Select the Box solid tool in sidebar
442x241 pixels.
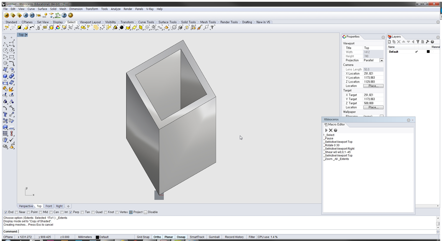[5, 76]
